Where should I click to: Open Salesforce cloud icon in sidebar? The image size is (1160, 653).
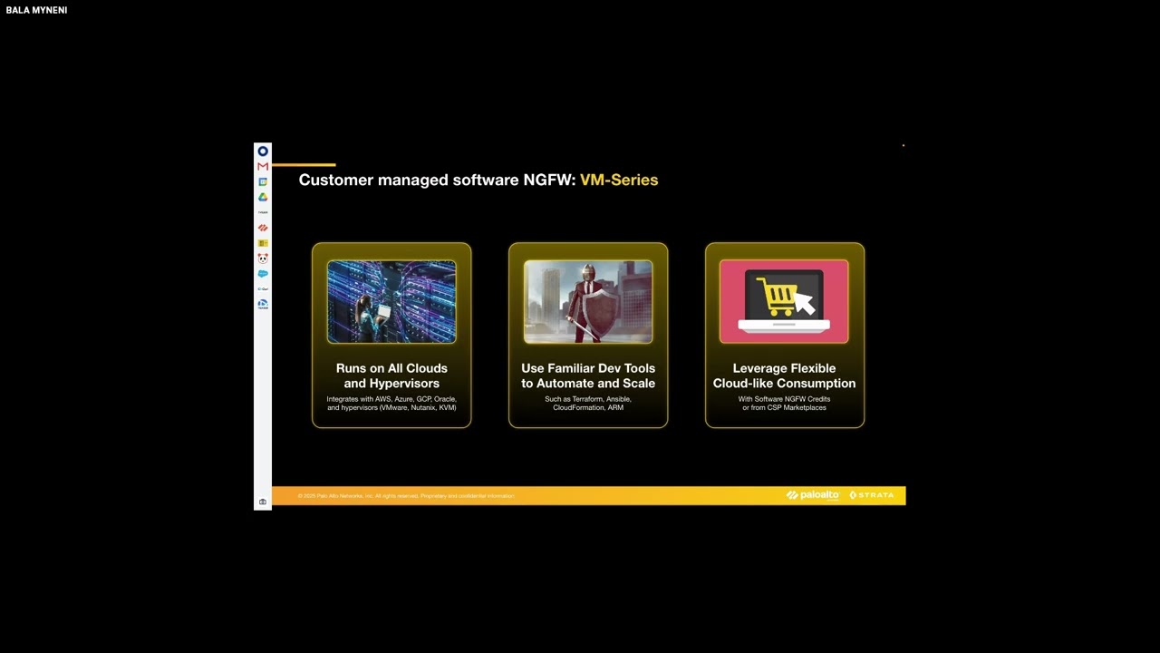point(263,274)
